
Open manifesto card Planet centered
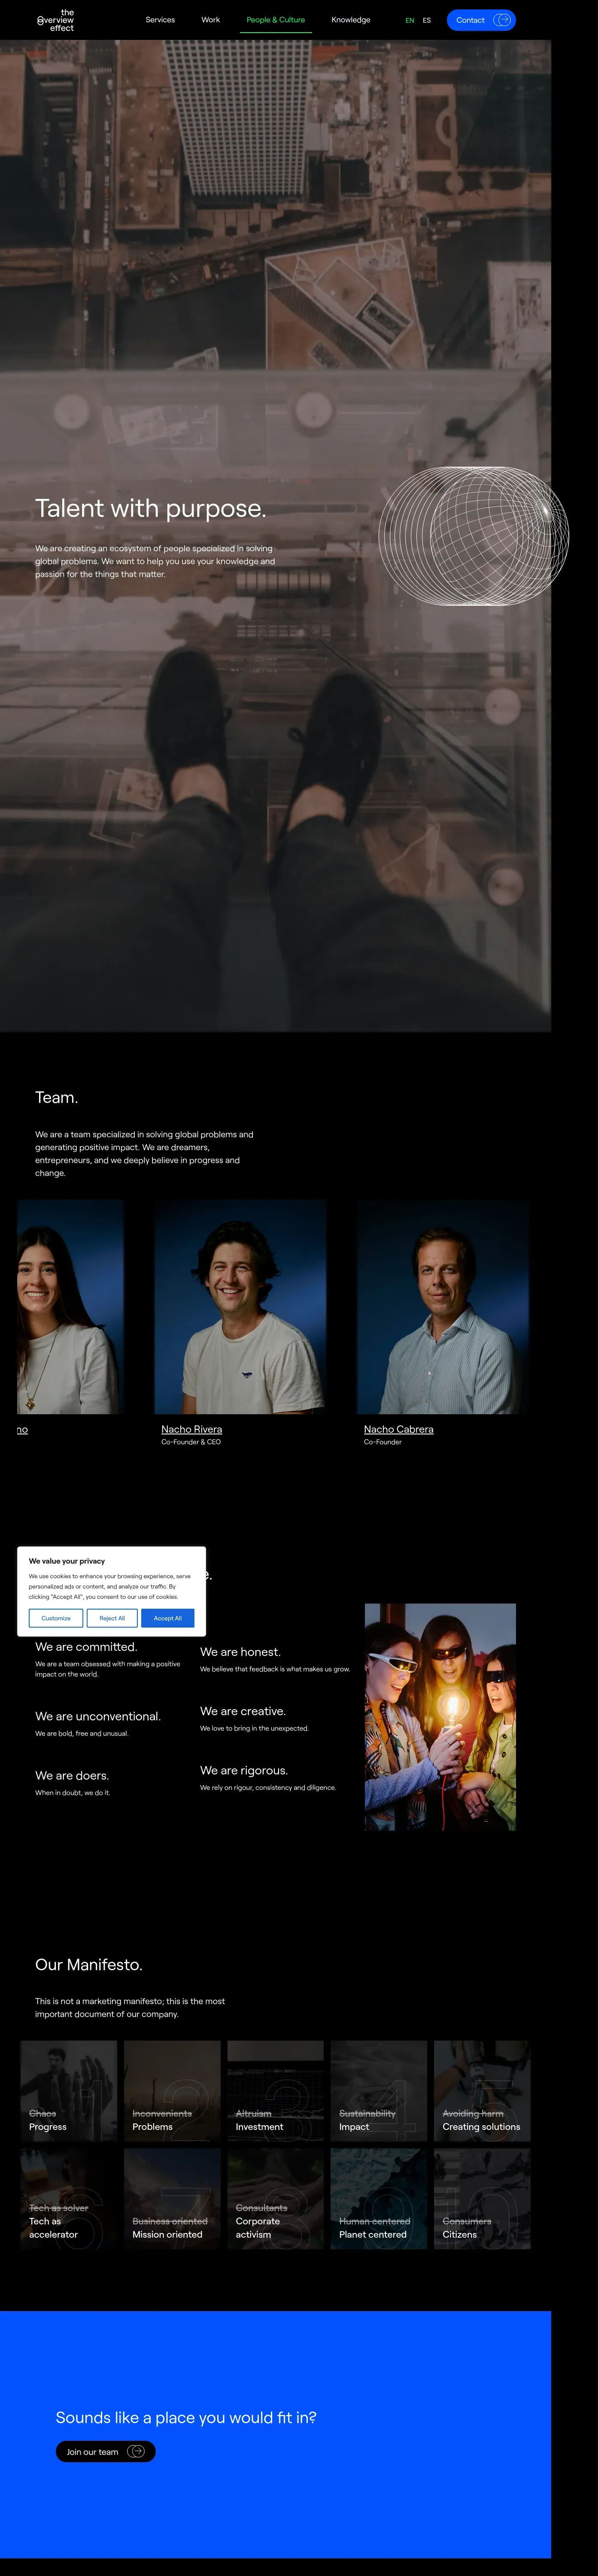tap(379, 2198)
